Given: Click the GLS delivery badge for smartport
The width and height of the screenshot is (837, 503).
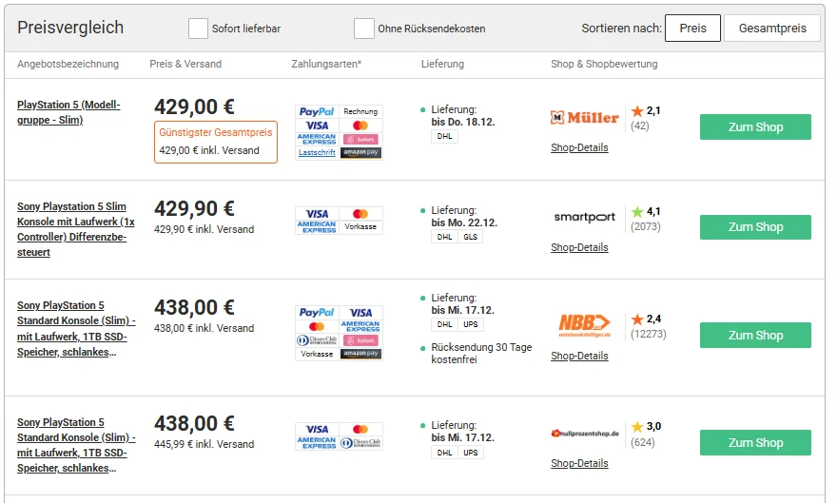Looking at the screenshot, I should [x=470, y=237].
